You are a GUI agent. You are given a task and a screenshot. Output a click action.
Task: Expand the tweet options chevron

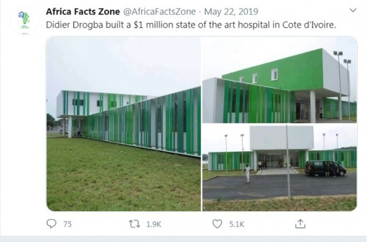point(353,10)
